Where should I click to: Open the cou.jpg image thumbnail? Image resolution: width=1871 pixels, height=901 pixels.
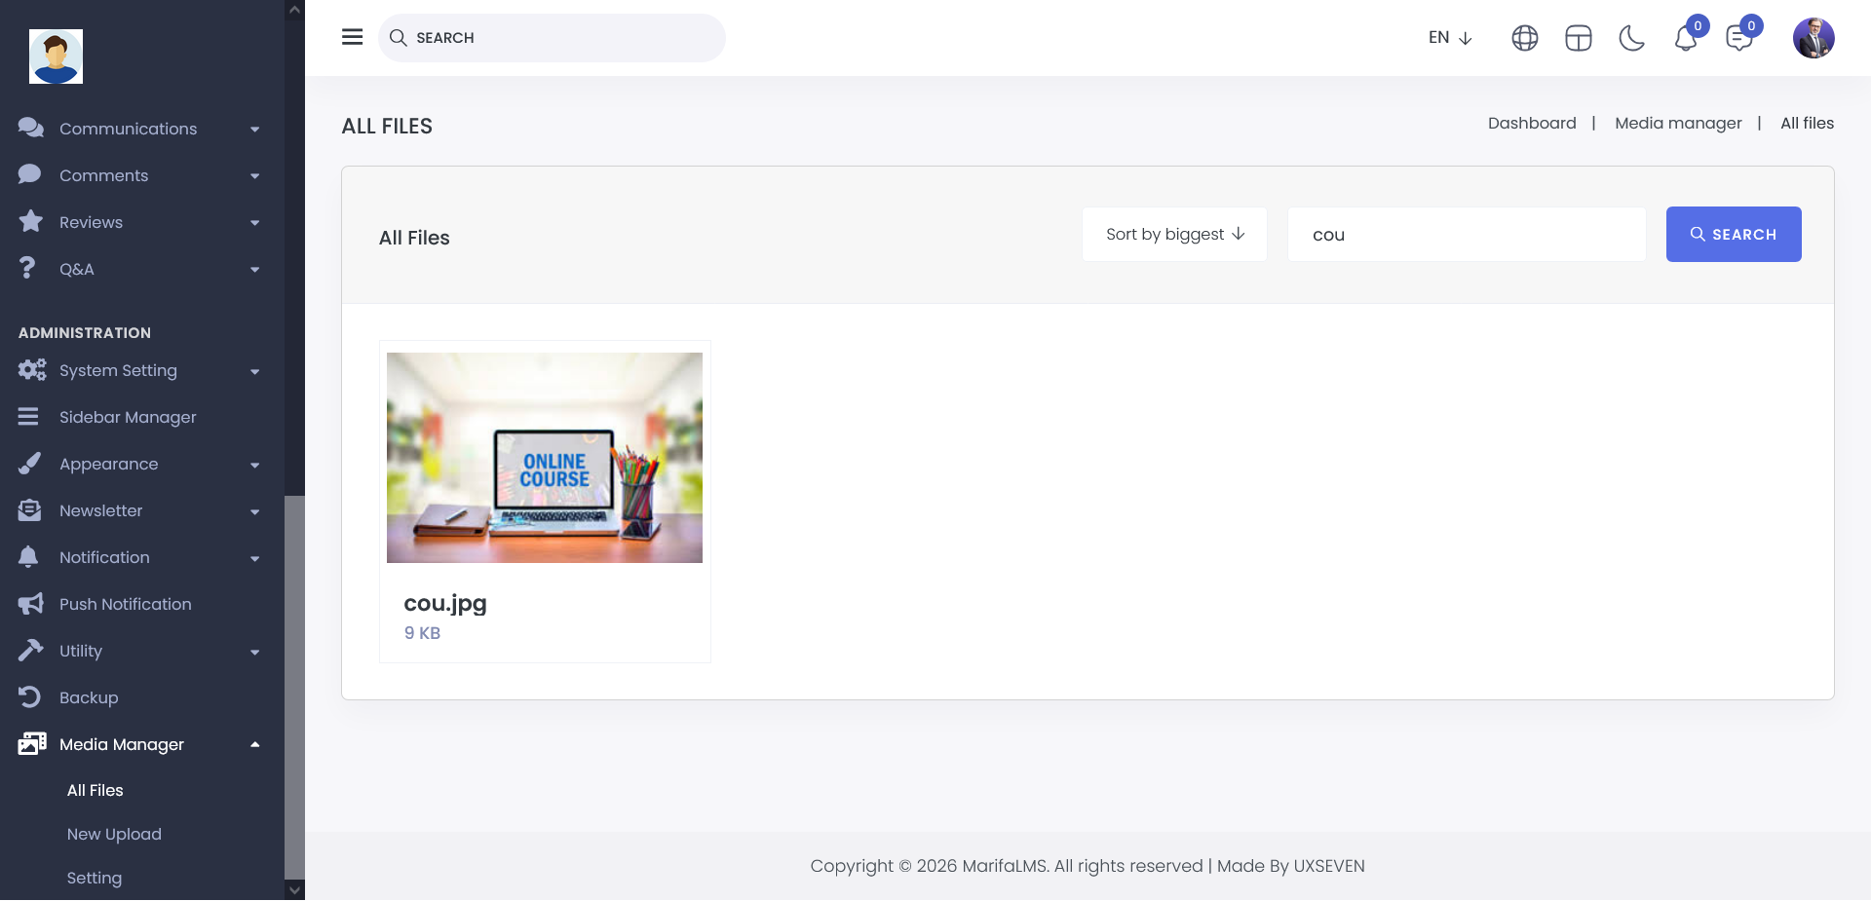[x=544, y=458]
